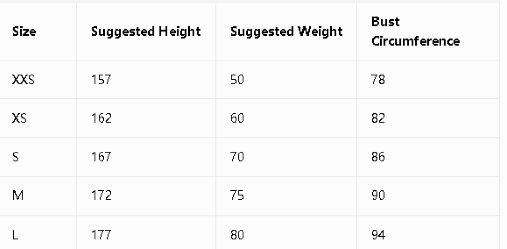The width and height of the screenshot is (507, 249).
Task: Click the Size column header
Action: click(24, 32)
